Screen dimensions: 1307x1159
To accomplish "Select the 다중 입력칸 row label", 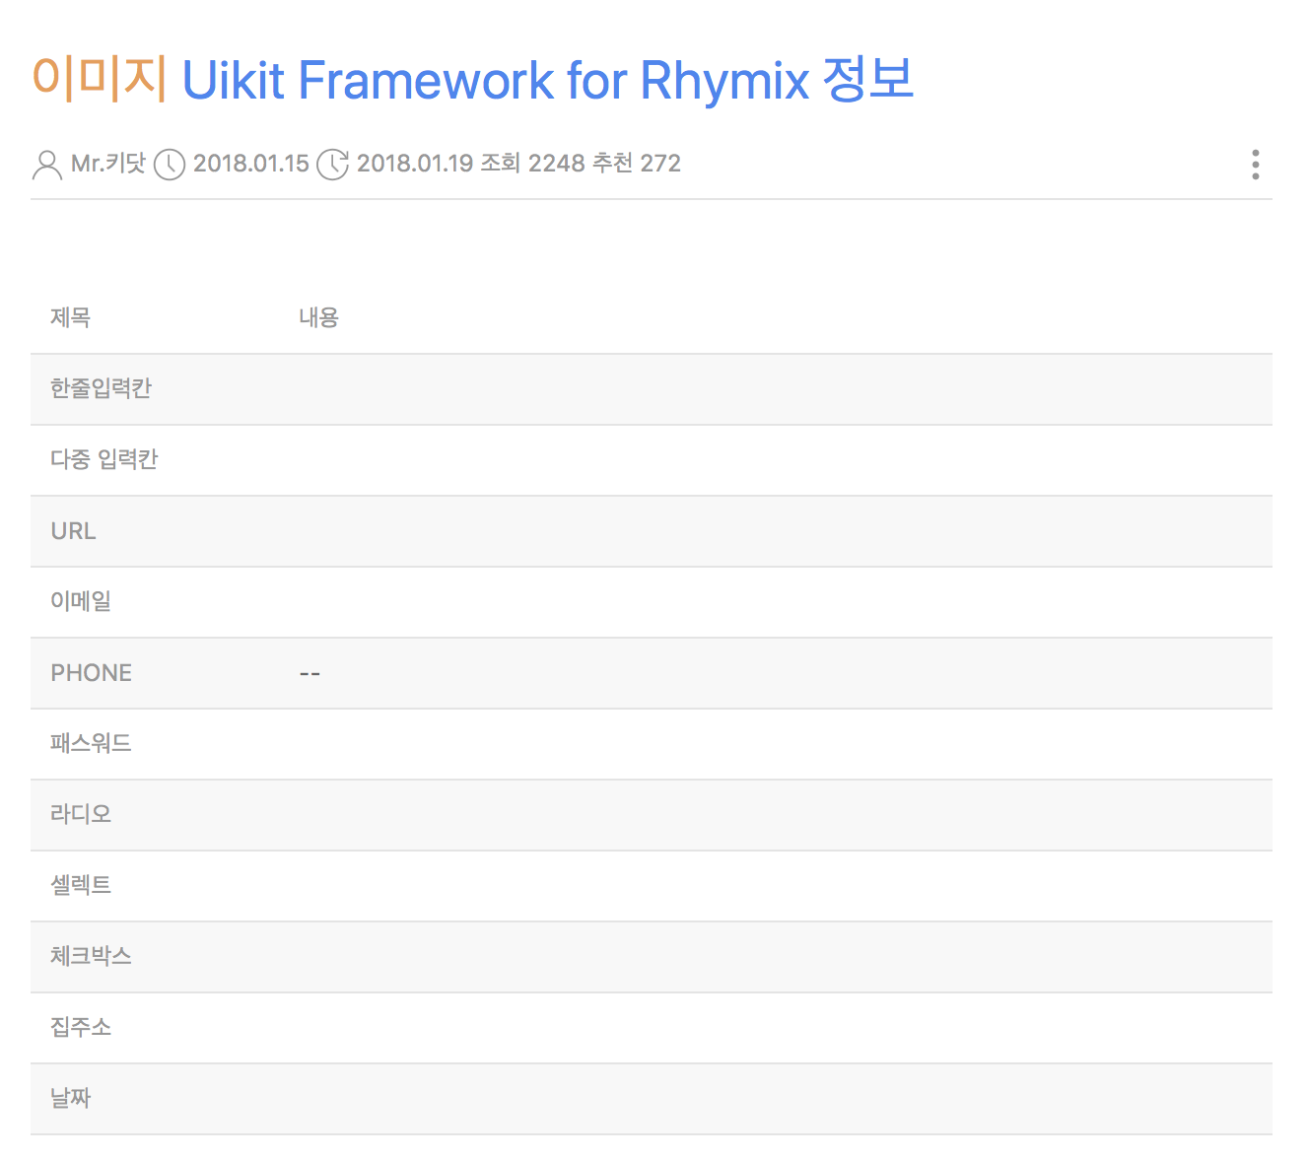I will [104, 459].
